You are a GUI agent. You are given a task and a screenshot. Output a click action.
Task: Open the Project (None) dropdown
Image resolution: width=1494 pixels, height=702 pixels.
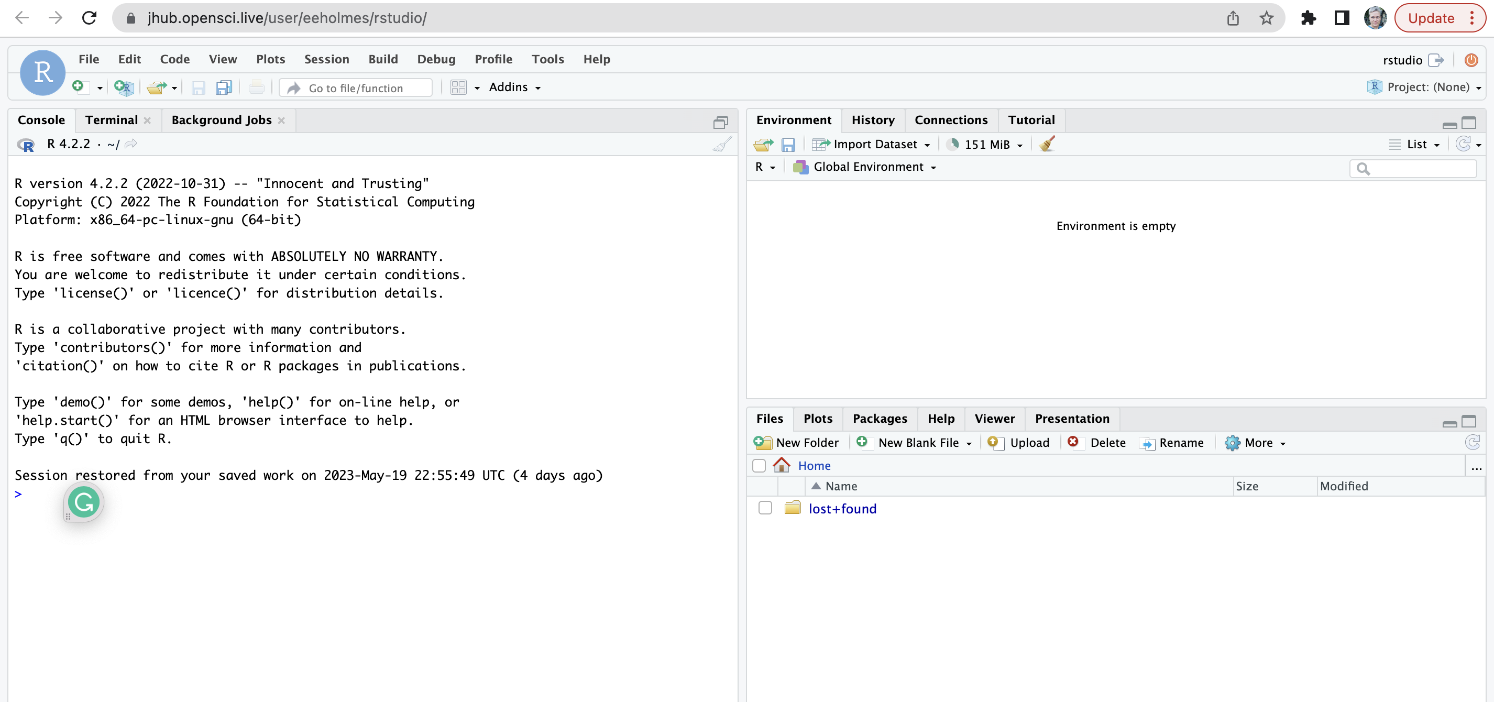point(1424,87)
